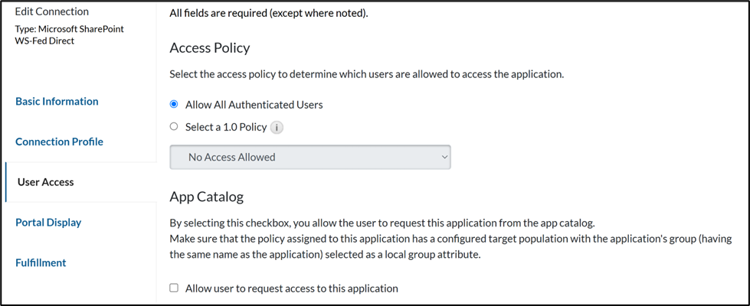Enable Allow user to request access checkbox
The width and height of the screenshot is (750, 306).
(x=174, y=288)
